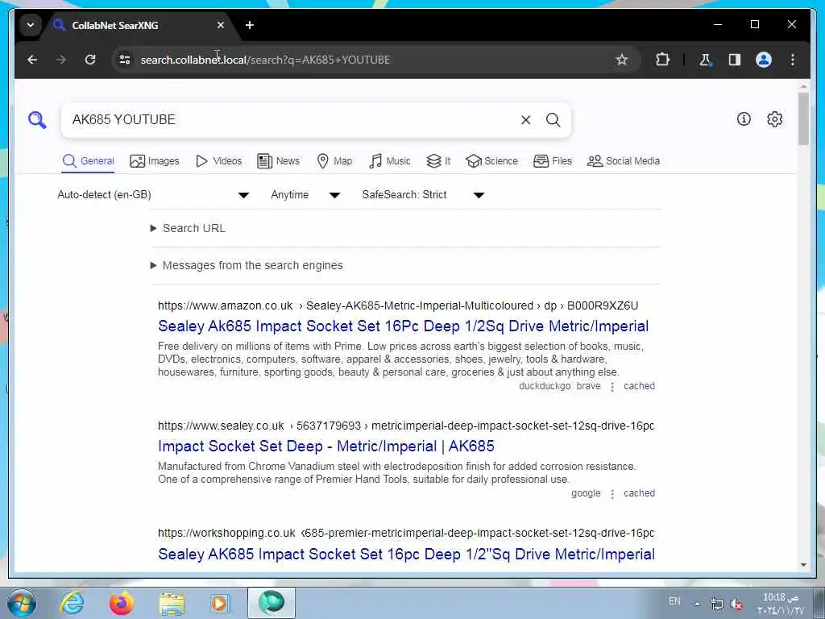Open more options dots on Amazon result
This screenshot has height=619, width=825.
(x=612, y=387)
